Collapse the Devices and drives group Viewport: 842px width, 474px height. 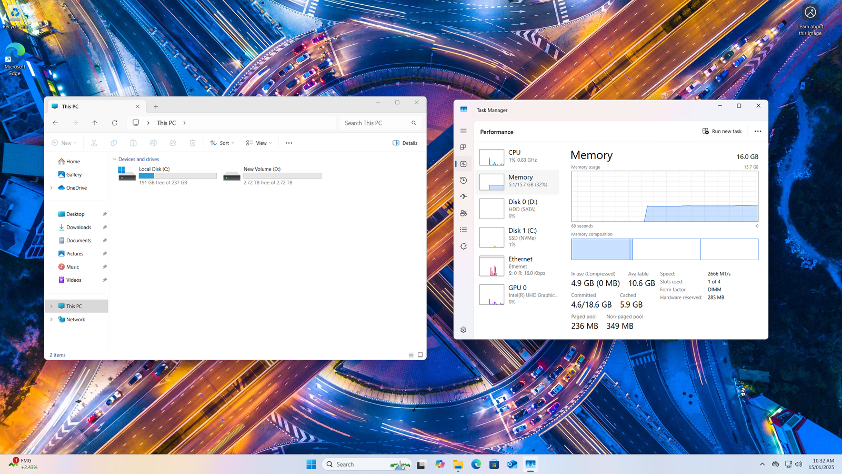point(114,159)
